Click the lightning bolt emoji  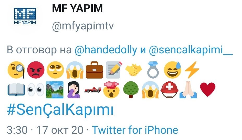192,70
